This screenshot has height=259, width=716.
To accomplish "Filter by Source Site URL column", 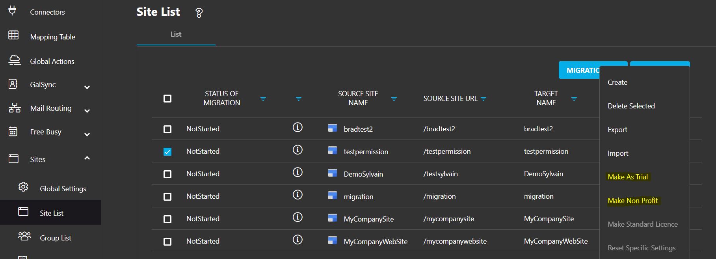I will (484, 99).
